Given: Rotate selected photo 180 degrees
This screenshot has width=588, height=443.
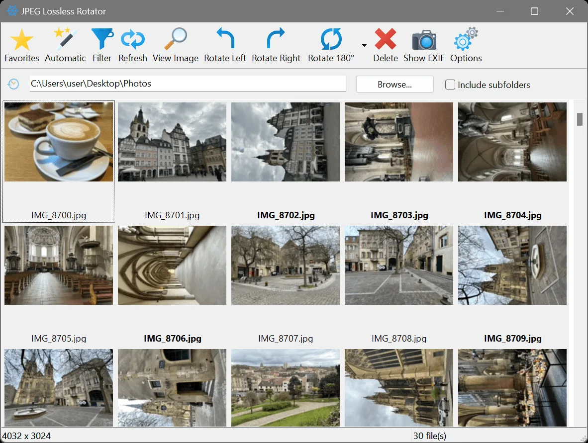Looking at the screenshot, I should coord(331,45).
